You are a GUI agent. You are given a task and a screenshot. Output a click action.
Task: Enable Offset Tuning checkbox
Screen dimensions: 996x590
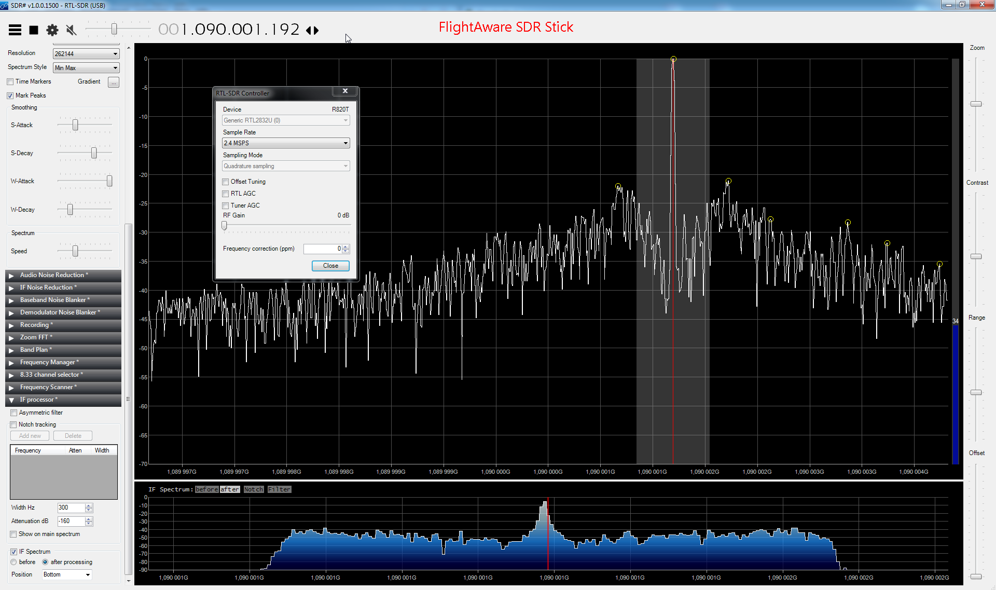coord(225,181)
